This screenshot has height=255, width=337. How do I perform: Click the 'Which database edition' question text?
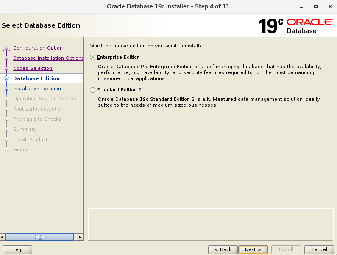point(146,46)
